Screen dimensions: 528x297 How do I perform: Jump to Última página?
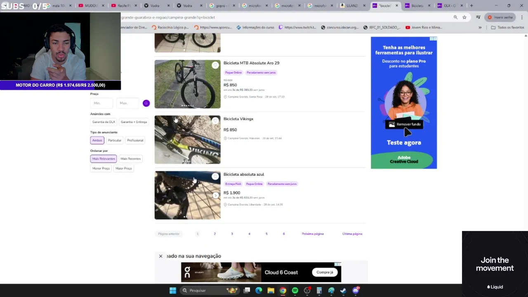[352, 234]
